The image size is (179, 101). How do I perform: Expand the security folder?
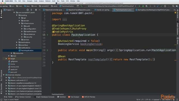[22, 37]
